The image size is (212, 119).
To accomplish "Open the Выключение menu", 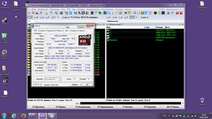I will 172,9.
